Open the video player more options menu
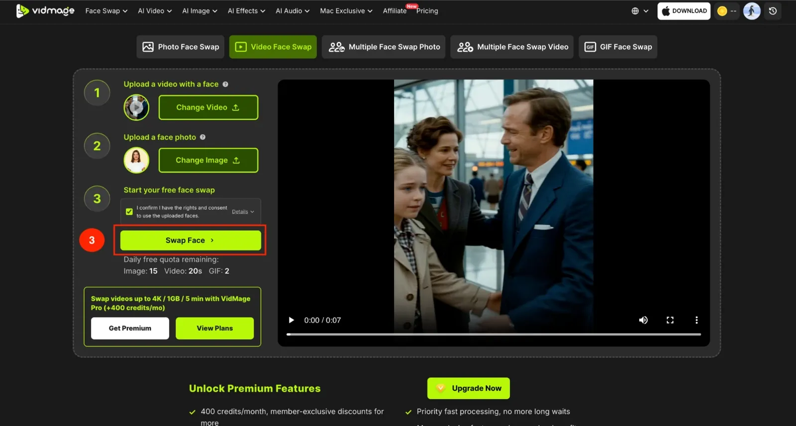The width and height of the screenshot is (796, 426). pos(696,320)
